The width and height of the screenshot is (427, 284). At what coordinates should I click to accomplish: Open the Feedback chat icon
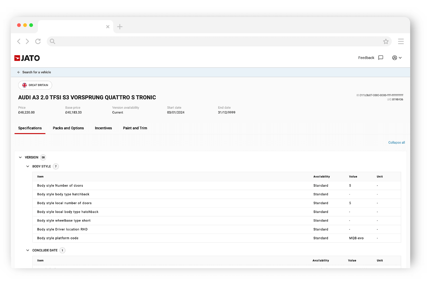[x=381, y=58]
